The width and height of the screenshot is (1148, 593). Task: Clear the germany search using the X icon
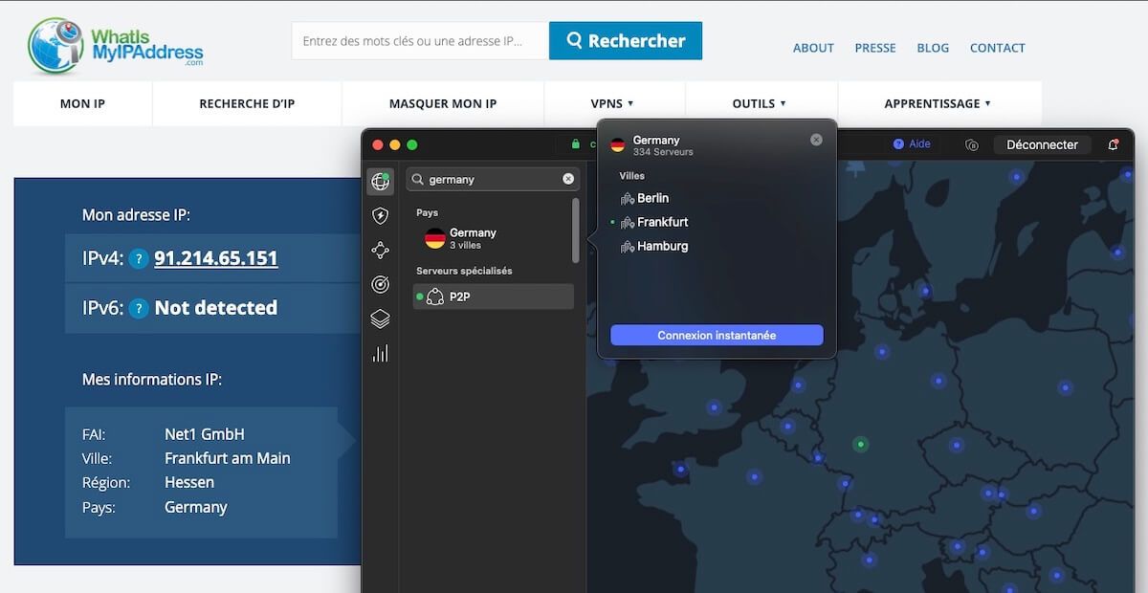(x=568, y=179)
